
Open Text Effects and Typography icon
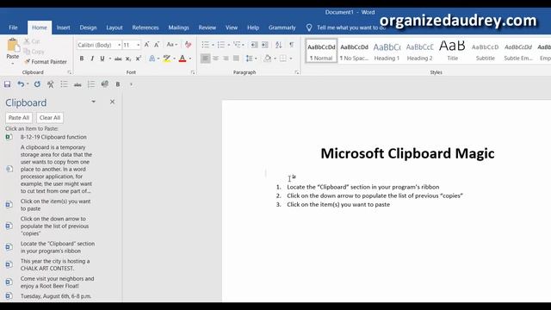click(152, 59)
